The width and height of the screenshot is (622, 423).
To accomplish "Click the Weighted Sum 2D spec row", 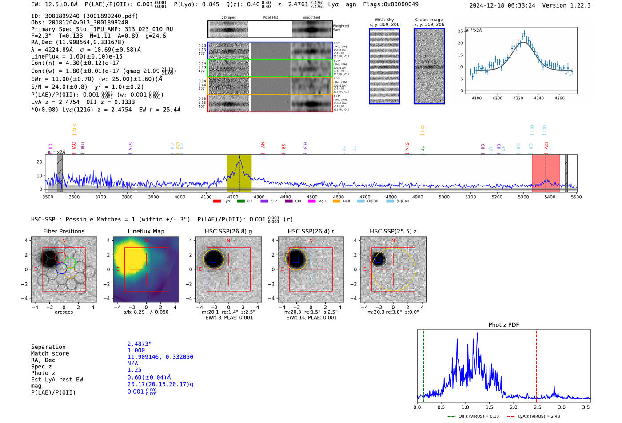I will tap(270, 29).
